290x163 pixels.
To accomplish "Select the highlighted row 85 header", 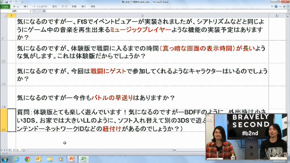I will point(4,120).
